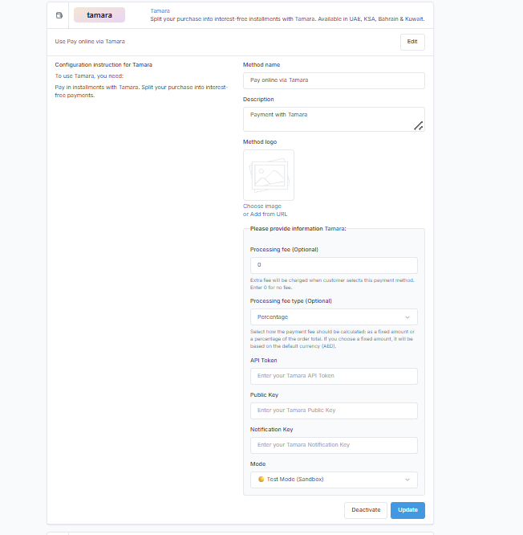Viewport: 523px width, 535px height.
Task: Click the Tamara link in the fieldset legend
Action: tap(334, 229)
